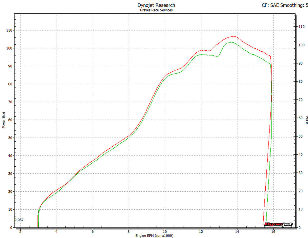
Task: Click the 16 tick label on the RPM axis
Action: (273, 232)
